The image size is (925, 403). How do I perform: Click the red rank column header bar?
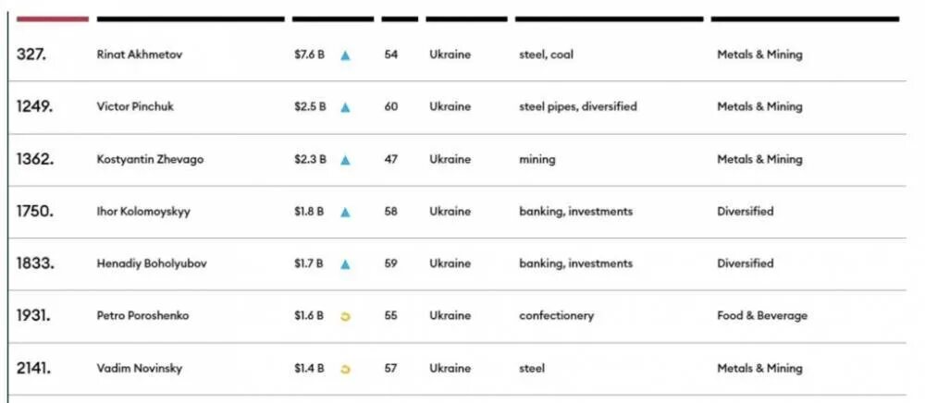[x=53, y=18]
